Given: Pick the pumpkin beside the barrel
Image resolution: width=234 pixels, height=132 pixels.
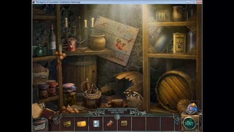Looking at the screenshot, I should pos(183,106).
